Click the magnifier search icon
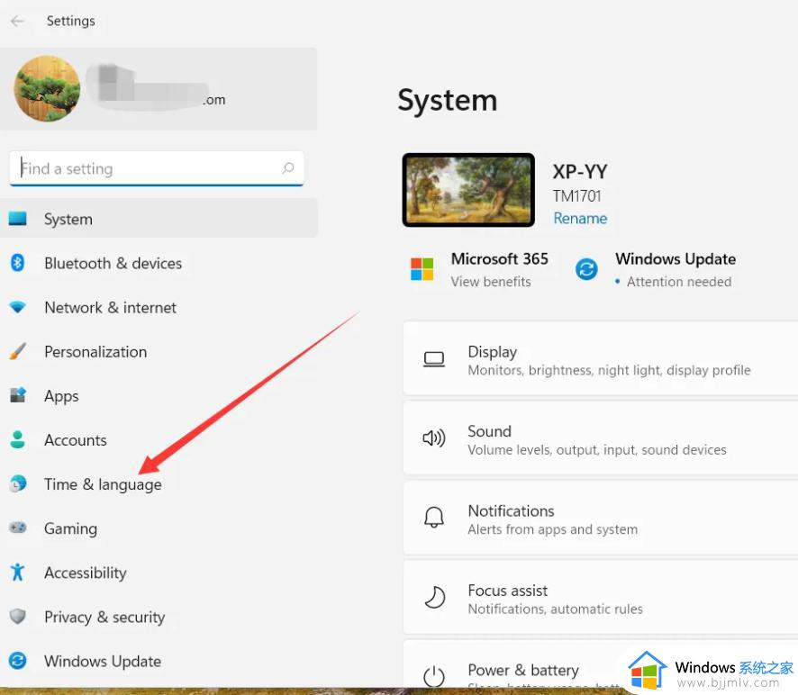 click(288, 168)
